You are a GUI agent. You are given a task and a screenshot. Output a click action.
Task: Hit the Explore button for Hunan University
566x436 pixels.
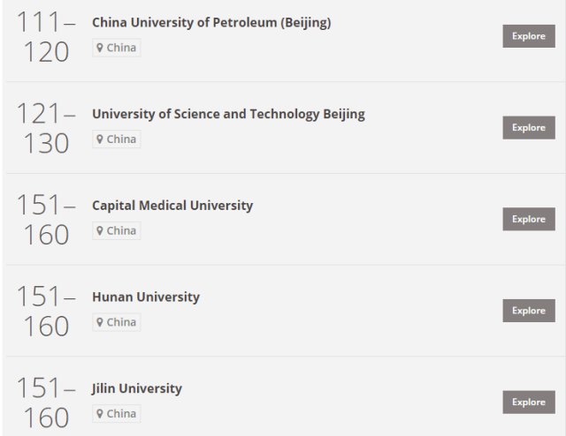529,311
